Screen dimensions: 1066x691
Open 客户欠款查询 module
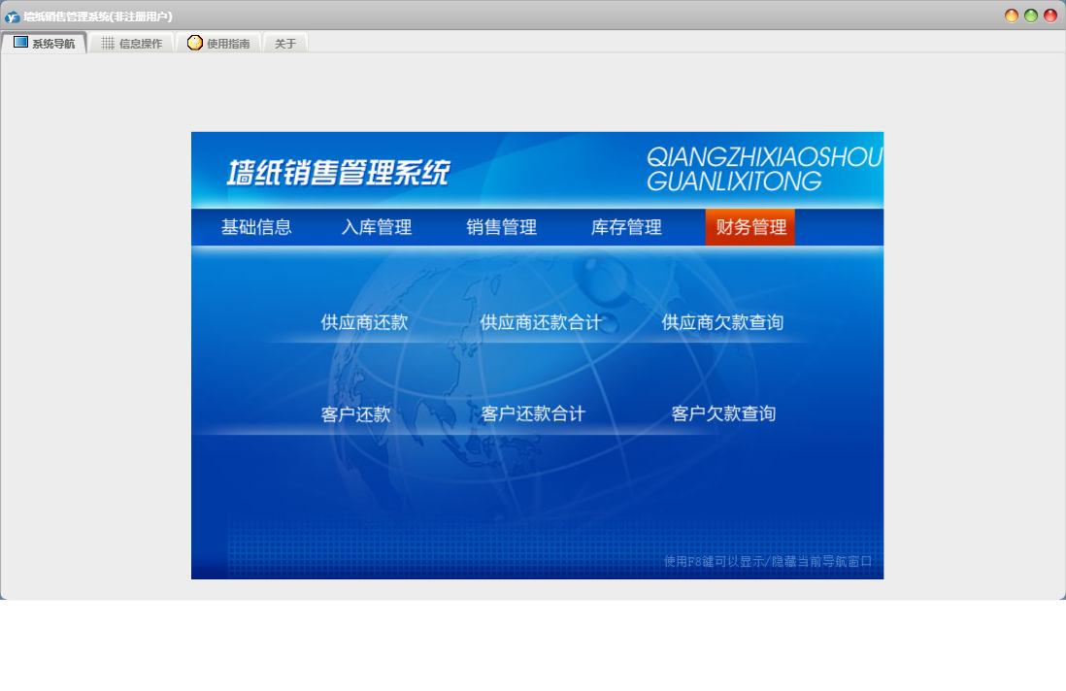click(723, 413)
